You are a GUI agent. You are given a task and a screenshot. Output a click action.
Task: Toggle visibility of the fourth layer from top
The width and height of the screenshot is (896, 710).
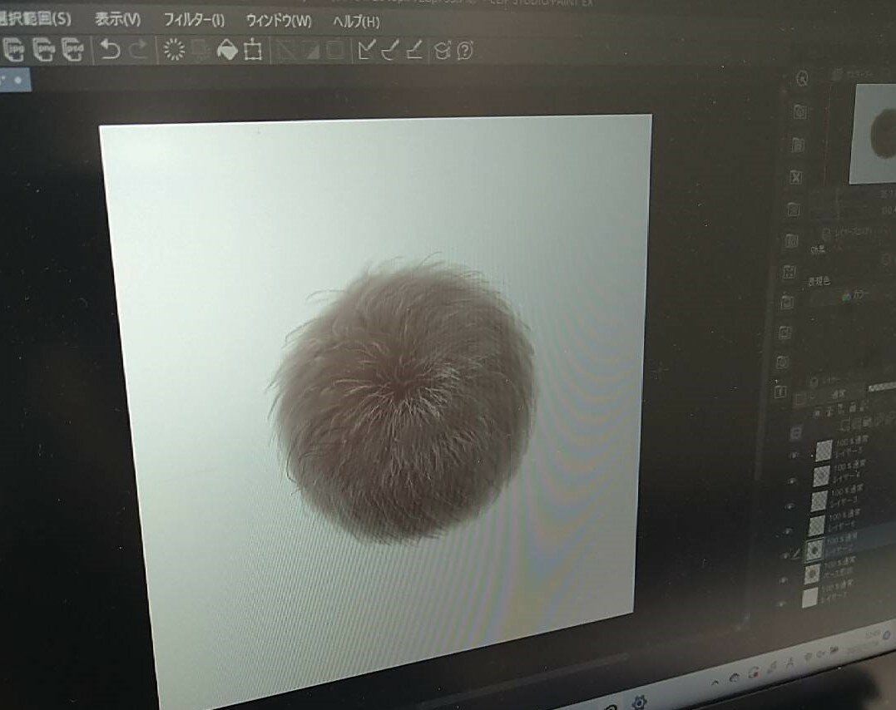point(787,530)
